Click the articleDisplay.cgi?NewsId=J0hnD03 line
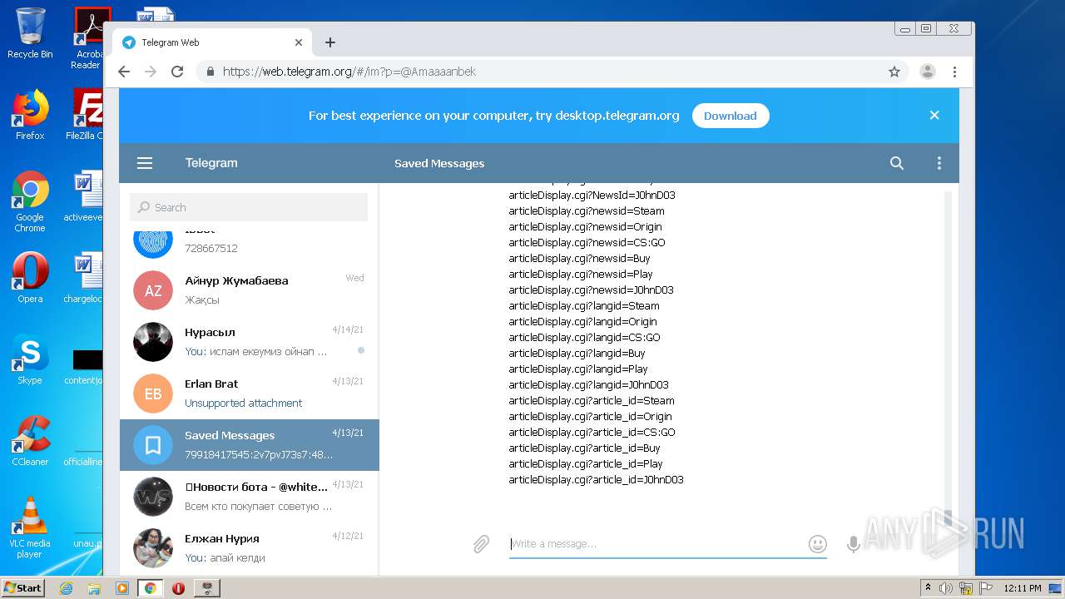The width and height of the screenshot is (1065, 599). tap(592, 196)
